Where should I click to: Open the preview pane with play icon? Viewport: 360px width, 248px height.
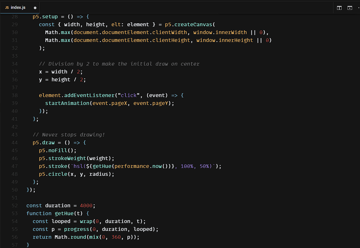point(350,8)
